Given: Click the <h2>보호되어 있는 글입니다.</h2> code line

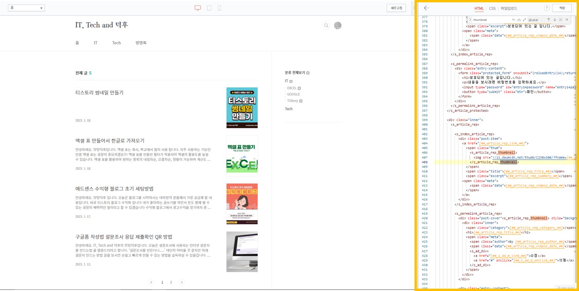Looking at the screenshot, I should click(x=492, y=77).
